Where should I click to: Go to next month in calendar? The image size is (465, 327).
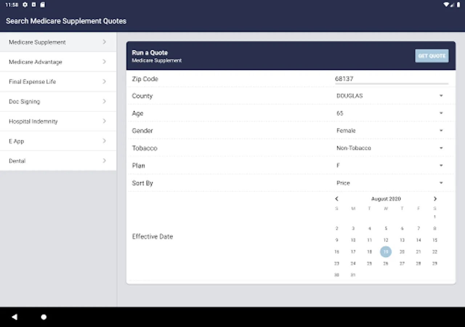(x=435, y=199)
